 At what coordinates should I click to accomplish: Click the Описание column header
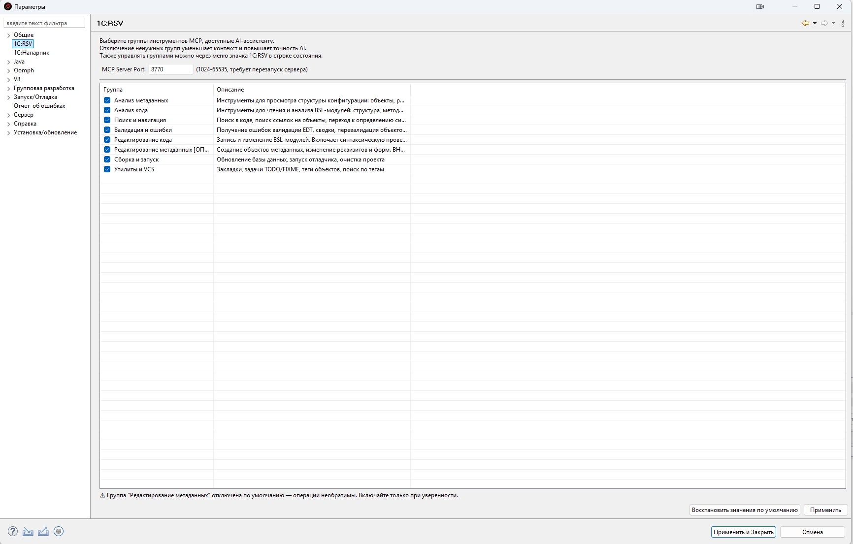[x=230, y=90]
